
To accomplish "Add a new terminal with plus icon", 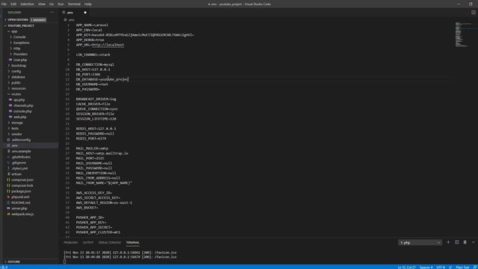I will coord(448,242).
